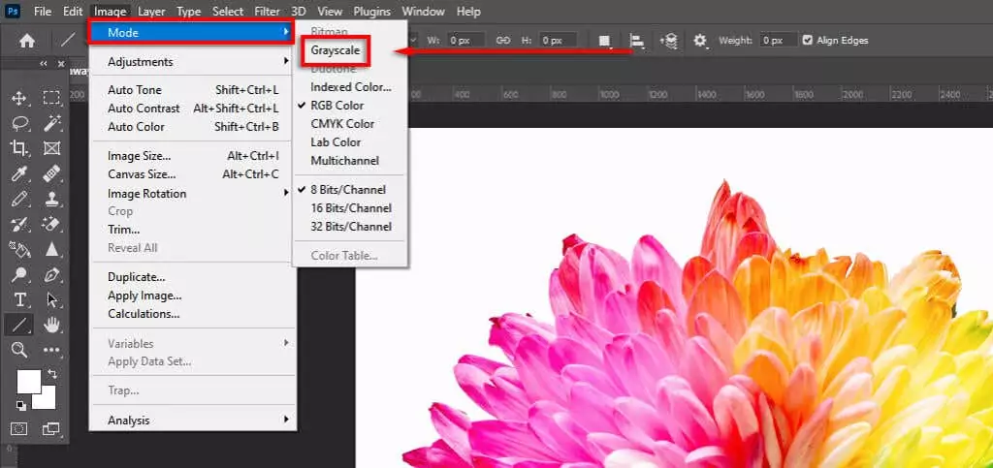The image size is (993, 468).
Task: Open the Filter menu
Action: (x=267, y=12)
